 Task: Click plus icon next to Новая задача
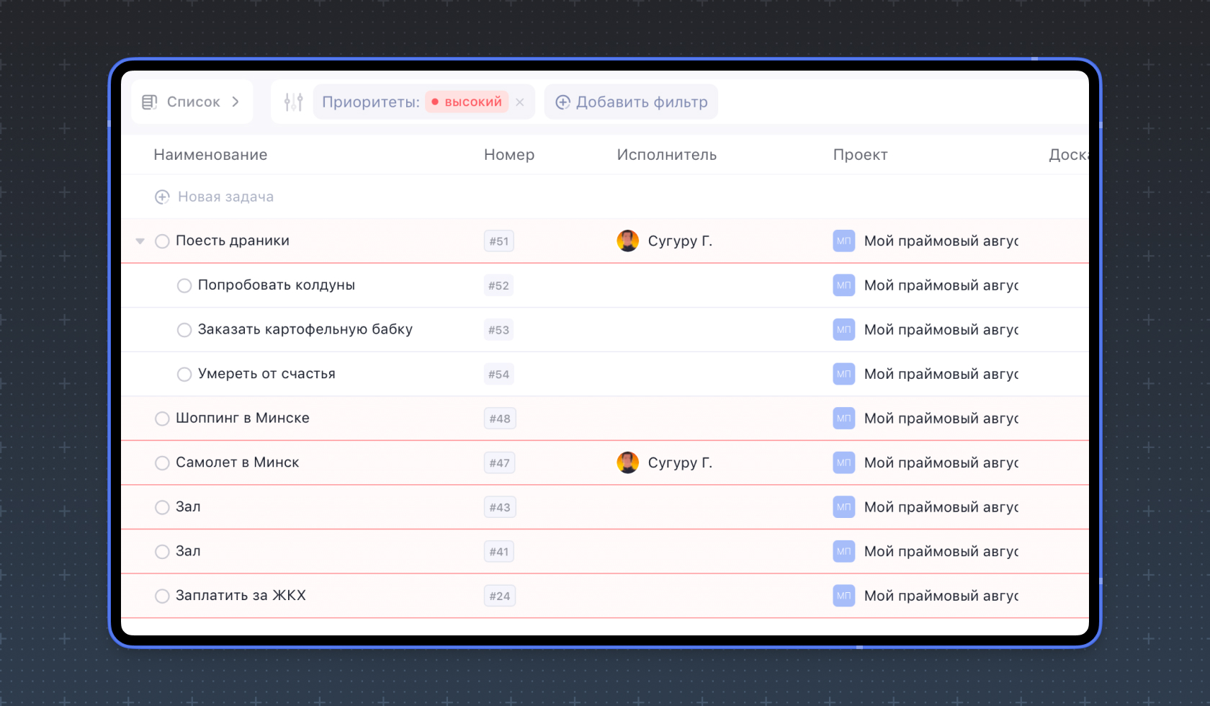pos(162,197)
